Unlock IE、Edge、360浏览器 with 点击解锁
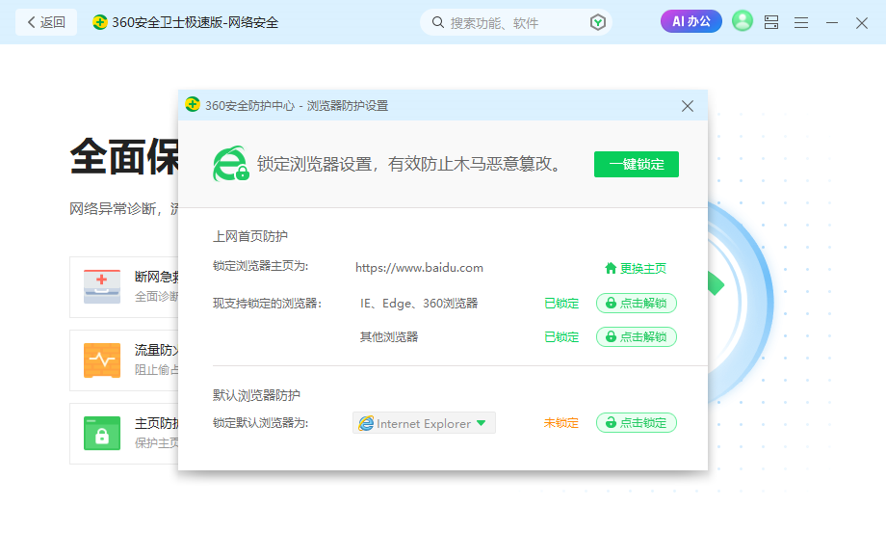The image size is (886, 559). click(x=637, y=304)
